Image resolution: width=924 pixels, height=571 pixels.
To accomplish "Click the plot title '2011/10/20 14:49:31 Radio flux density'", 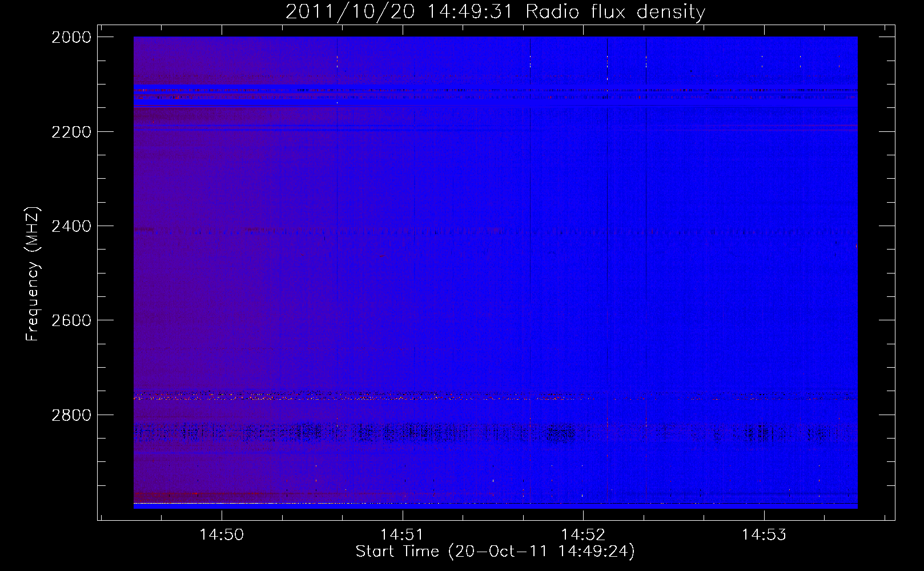I will pos(495,11).
